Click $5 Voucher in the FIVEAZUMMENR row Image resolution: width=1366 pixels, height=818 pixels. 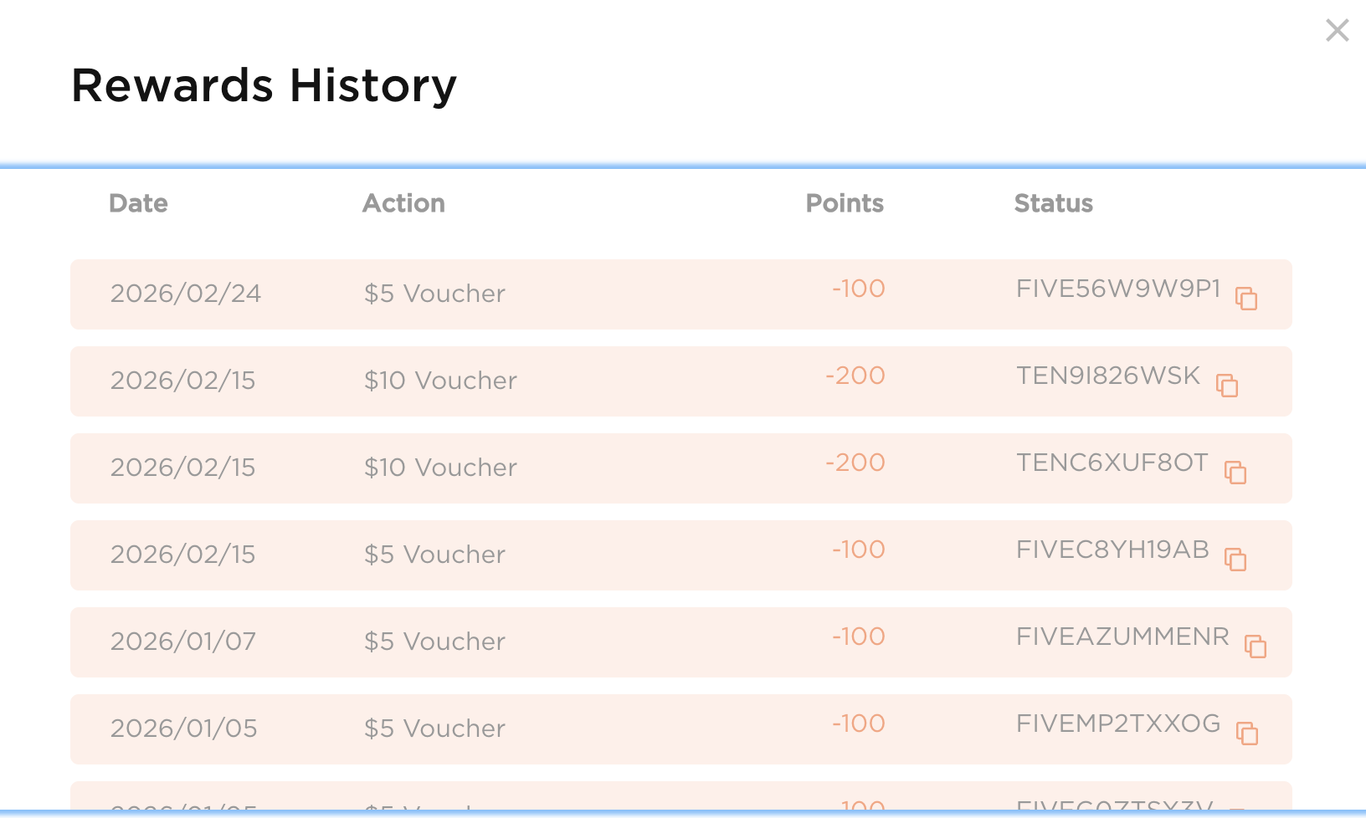point(434,642)
